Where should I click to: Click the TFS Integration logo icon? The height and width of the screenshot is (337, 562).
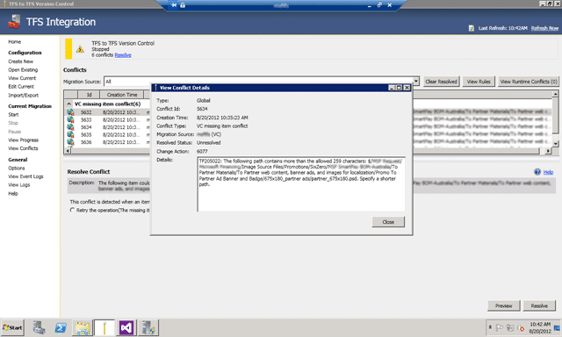click(x=14, y=21)
